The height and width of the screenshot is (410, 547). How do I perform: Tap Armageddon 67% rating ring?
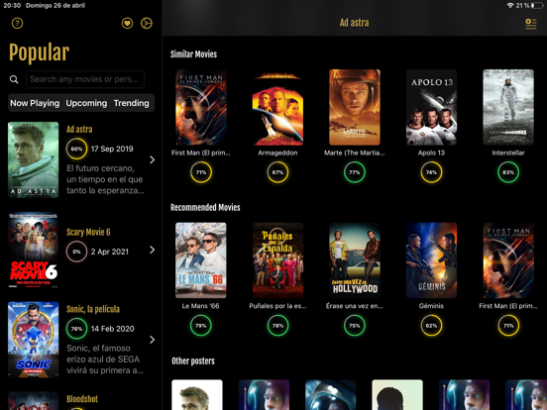point(277,172)
